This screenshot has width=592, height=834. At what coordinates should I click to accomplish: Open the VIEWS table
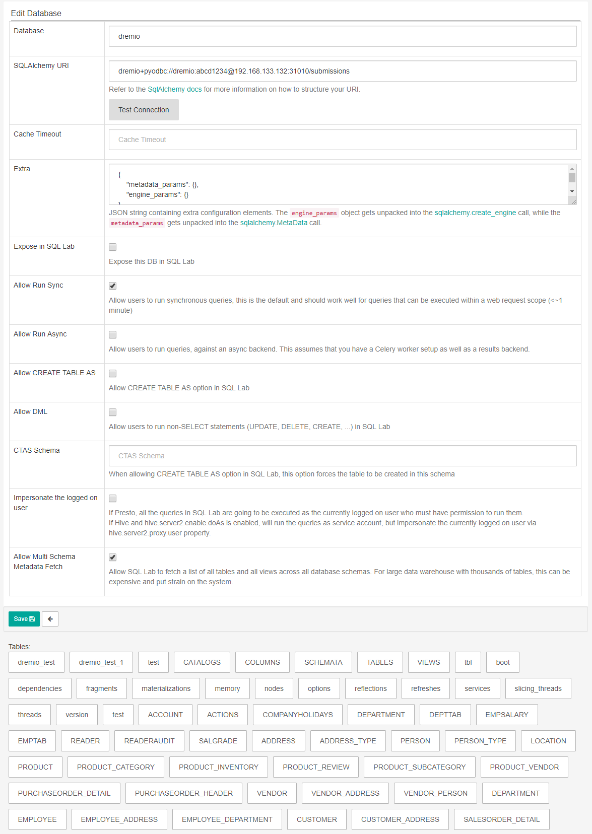429,662
